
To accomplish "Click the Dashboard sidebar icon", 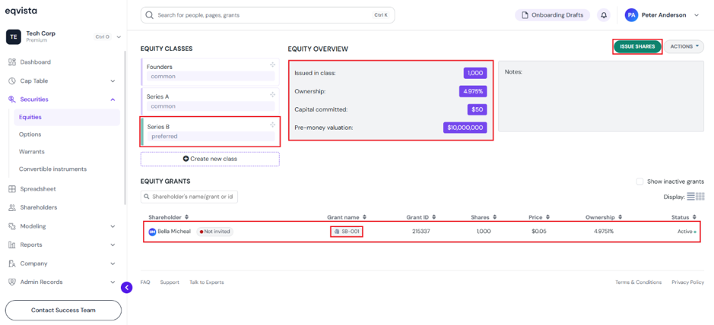I will coord(12,62).
